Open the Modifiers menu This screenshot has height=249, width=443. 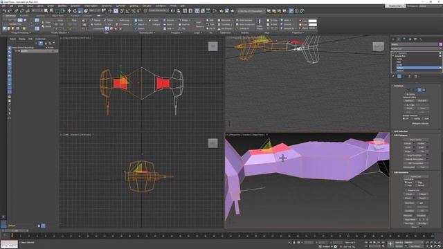tap(62, 6)
